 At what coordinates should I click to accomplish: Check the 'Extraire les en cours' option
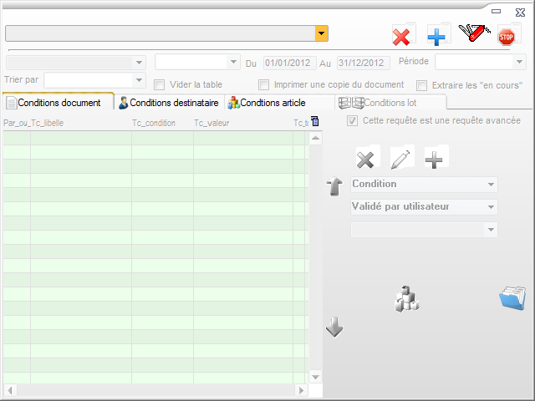click(422, 84)
